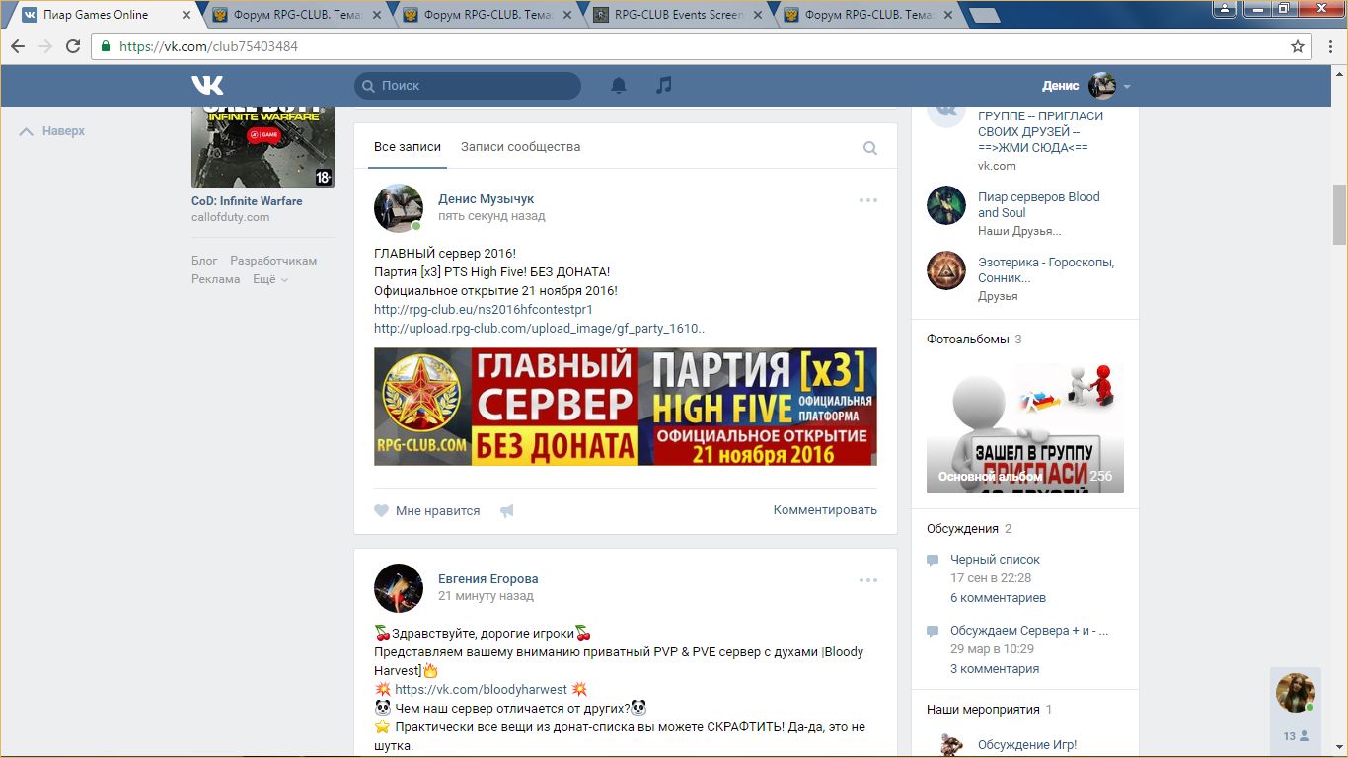Go forward with the browser arrow

pos(45,46)
